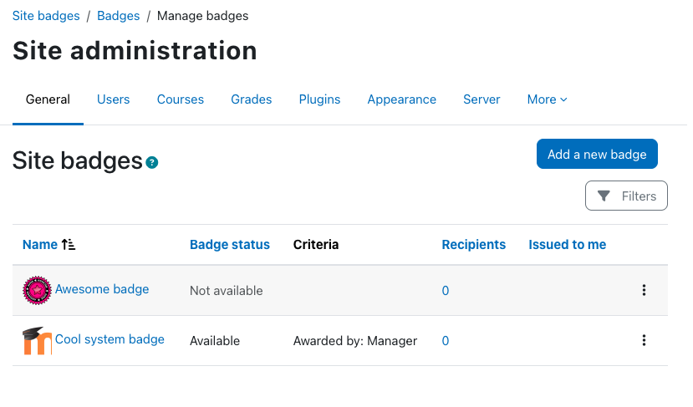693x407 pixels.
Task: Click the ascending sort icon beside Name
Action: [x=69, y=244]
